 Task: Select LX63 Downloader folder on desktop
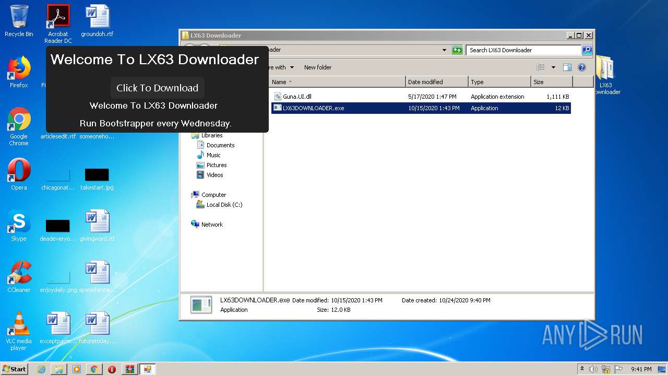click(605, 75)
